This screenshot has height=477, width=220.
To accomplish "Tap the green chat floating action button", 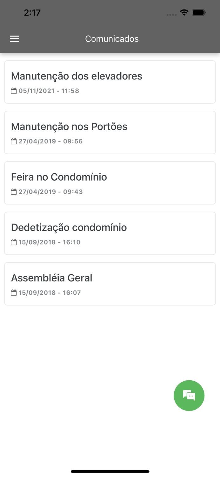I will pos(189,396).
